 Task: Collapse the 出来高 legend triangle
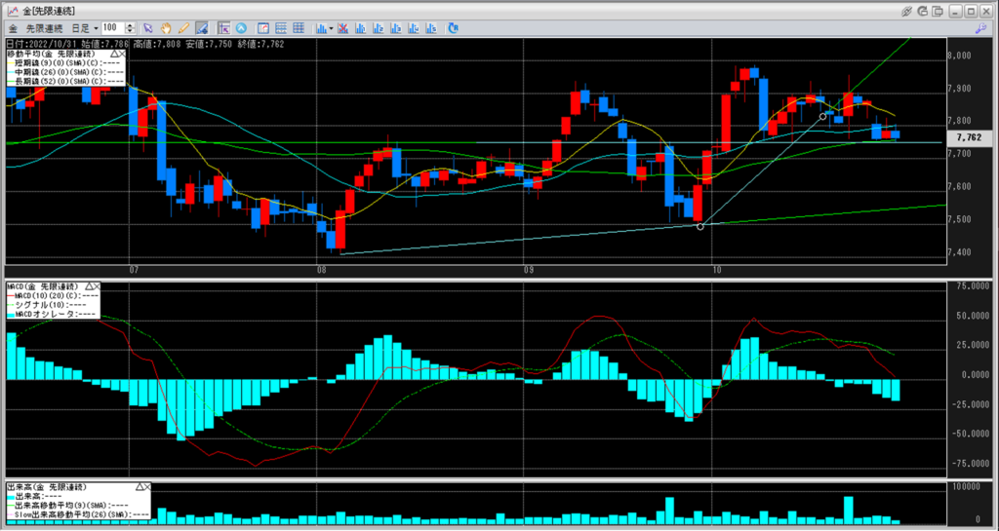coord(138,486)
